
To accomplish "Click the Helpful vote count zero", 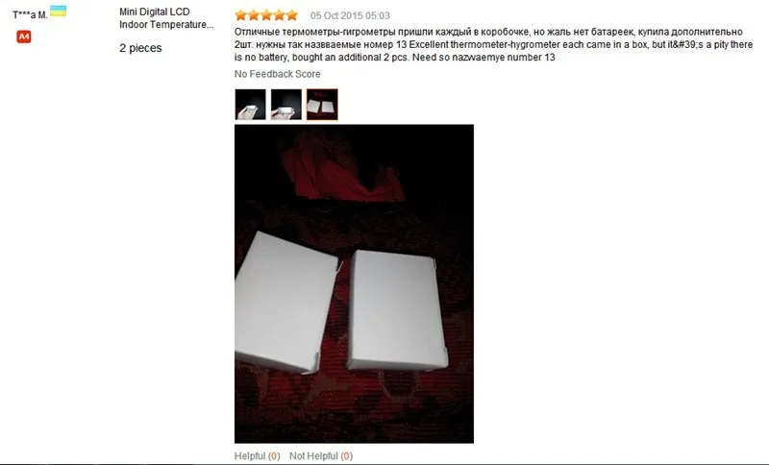I will [274, 455].
